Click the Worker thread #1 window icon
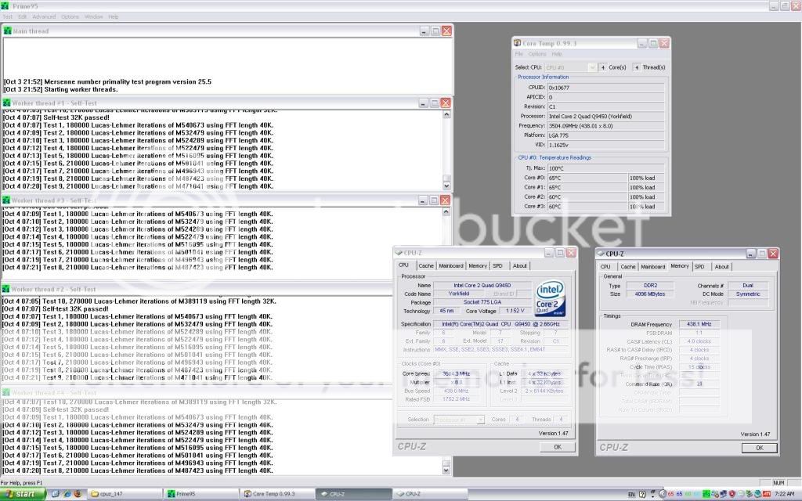This screenshot has width=802, height=501. 8,103
